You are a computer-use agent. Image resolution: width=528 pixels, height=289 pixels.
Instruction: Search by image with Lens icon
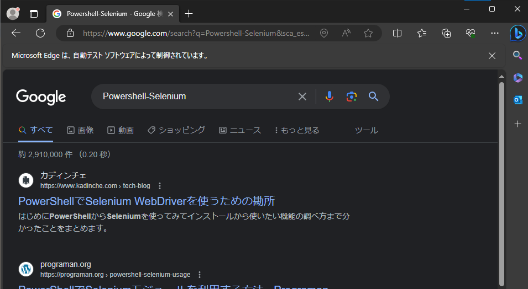click(352, 97)
